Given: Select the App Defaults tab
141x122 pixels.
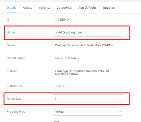Looking at the screenshot, I should click(x=87, y=8).
